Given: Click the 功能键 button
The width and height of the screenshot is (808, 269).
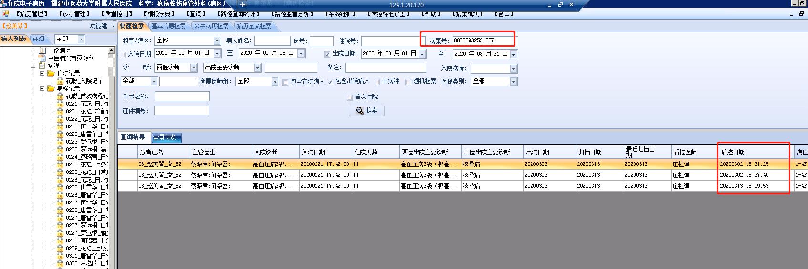Looking at the screenshot, I should (x=102, y=26).
